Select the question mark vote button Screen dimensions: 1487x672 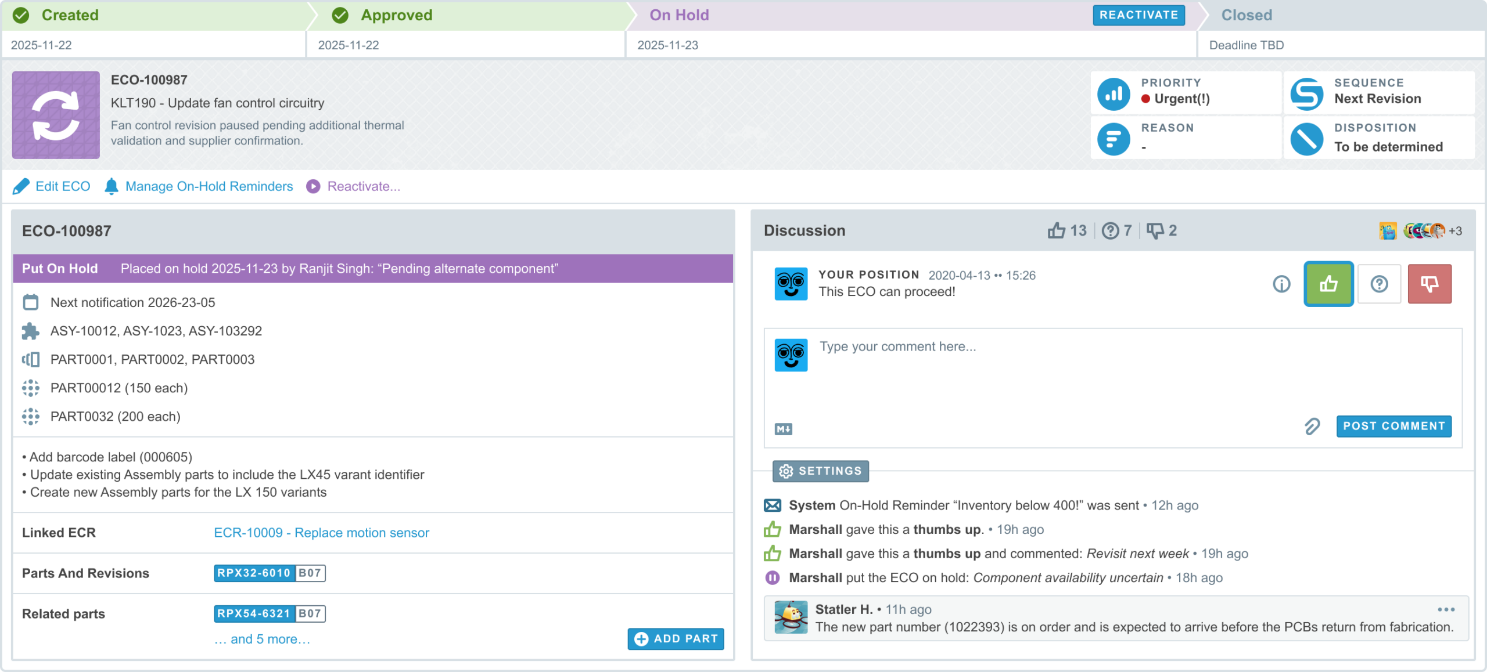point(1379,284)
